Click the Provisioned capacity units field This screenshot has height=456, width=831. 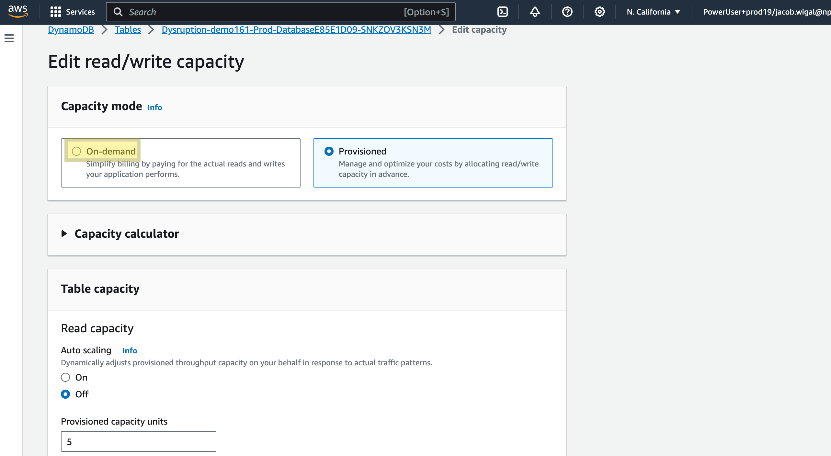coord(139,441)
